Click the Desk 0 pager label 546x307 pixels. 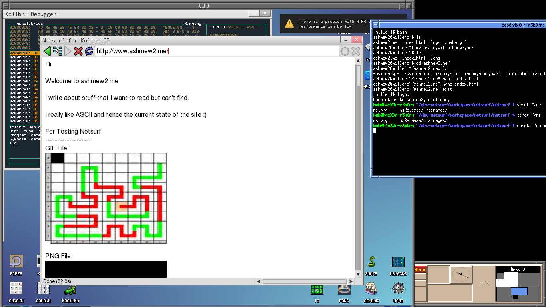coord(518,269)
